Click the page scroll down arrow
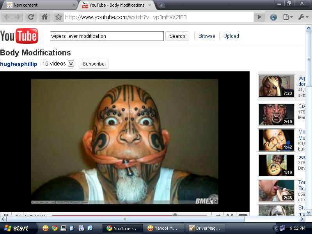The width and height of the screenshot is (312, 234). [308, 212]
